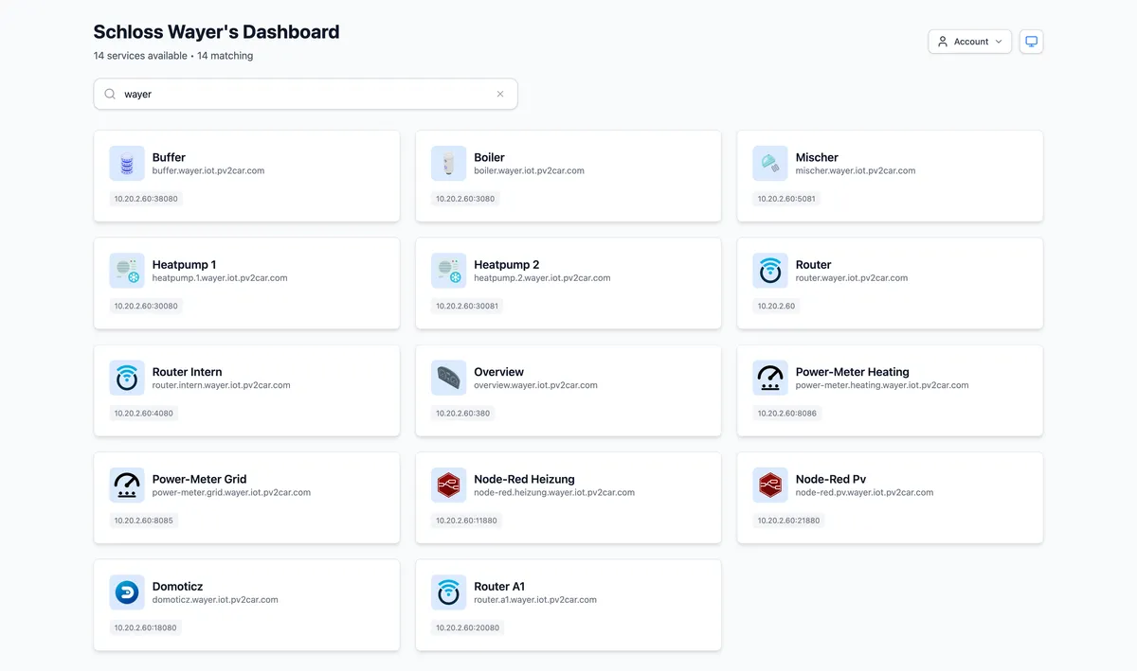Image resolution: width=1137 pixels, height=671 pixels.
Task: Click the Boiler card title
Action: [x=490, y=157]
